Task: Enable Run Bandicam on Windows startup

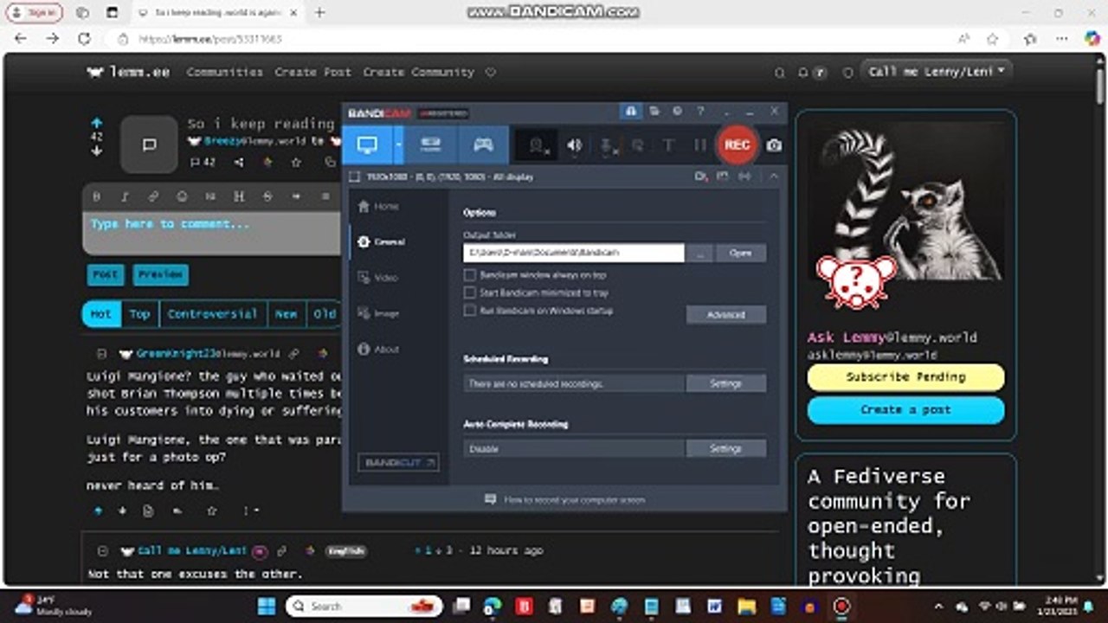Action: point(470,310)
